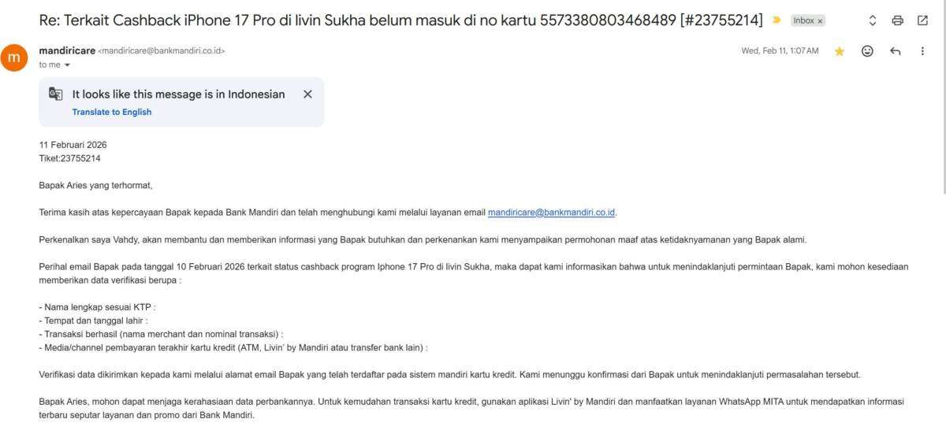
Task: Dismiss the Indonesian translation banner
Action: (307, 94)
